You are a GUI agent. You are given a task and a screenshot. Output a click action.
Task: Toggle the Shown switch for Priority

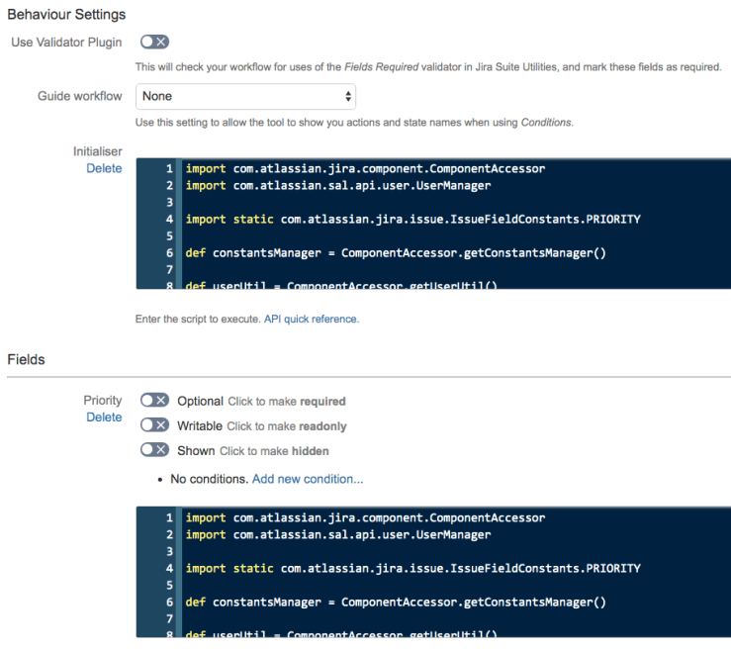pyautogui.click(x=154, y=450)
